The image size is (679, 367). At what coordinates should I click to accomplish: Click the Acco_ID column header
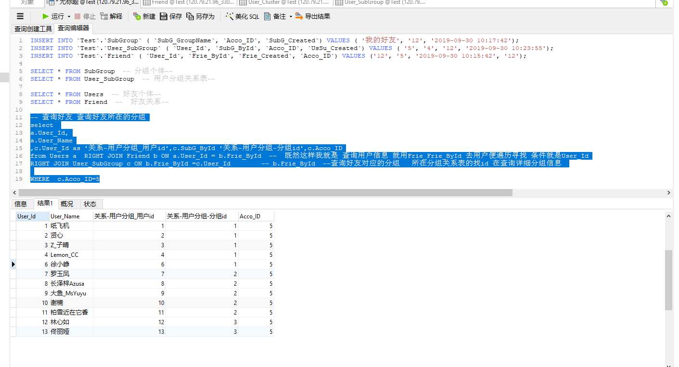click(x=256, y=216)
